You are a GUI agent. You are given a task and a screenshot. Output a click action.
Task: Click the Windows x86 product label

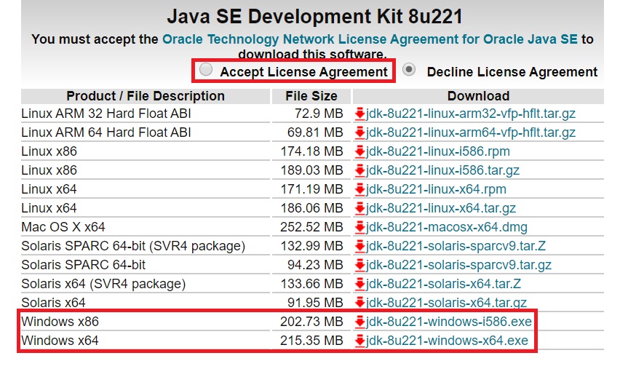coord(60,322)
